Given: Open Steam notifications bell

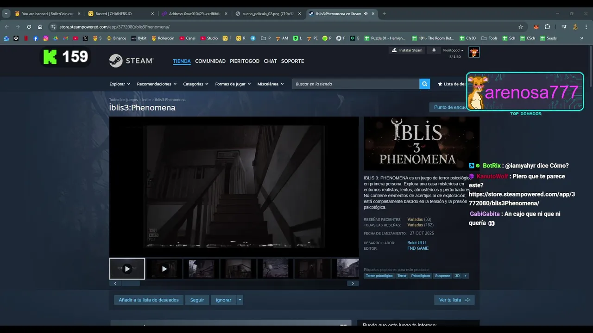Looking at the screenshot, I should (434, 50).
